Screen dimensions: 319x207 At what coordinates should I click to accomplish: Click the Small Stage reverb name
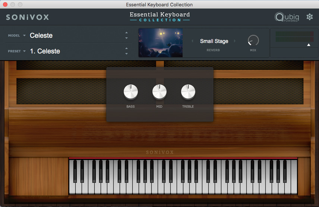coord(214,41)
